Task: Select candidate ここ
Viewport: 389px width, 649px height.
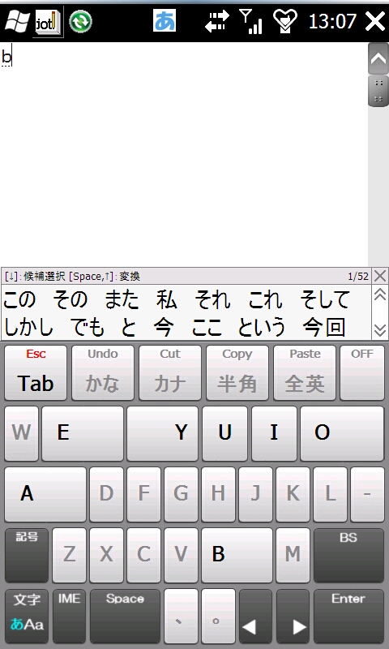Action: [207, 327]
